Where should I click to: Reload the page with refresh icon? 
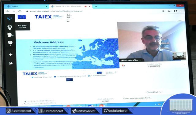point(20,11)
